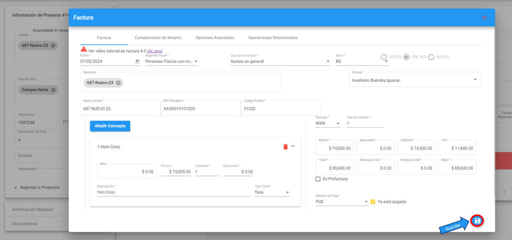Screen dimensions: 512x240
Task: Delete the 1-Hon Conc concept with trash icon
Action: click(285, 147)
